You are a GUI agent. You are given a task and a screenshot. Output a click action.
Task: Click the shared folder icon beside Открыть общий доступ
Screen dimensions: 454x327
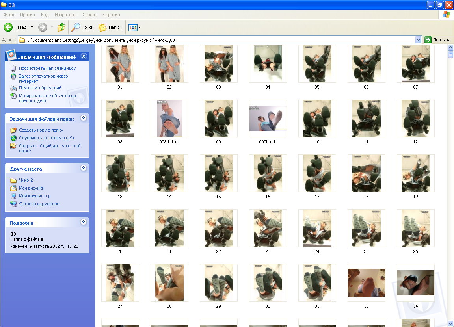pos(13,146)
